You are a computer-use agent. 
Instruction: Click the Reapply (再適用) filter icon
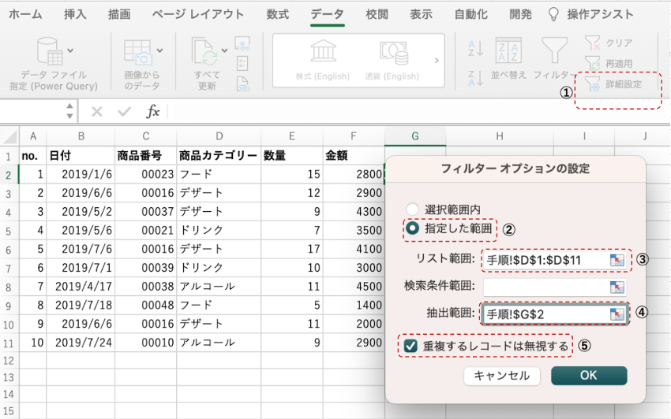(x=593, y=64)
